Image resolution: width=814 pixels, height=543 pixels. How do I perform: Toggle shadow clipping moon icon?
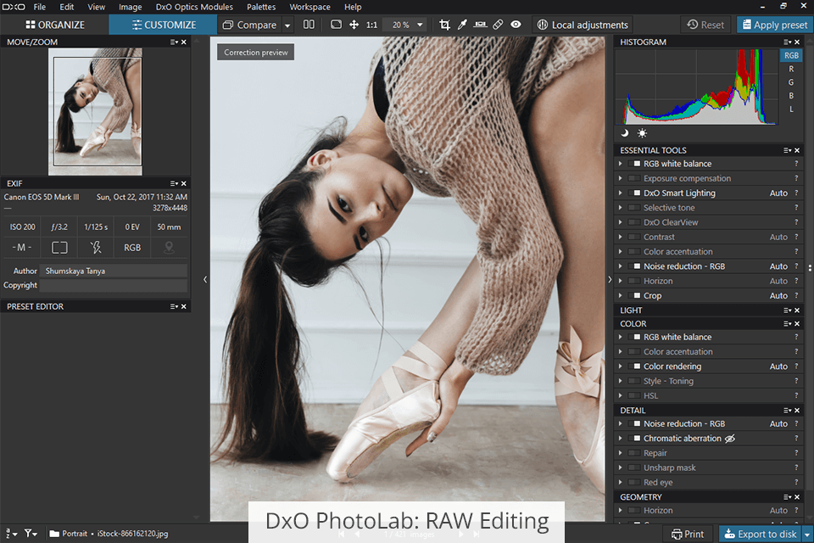click(625, 133)
